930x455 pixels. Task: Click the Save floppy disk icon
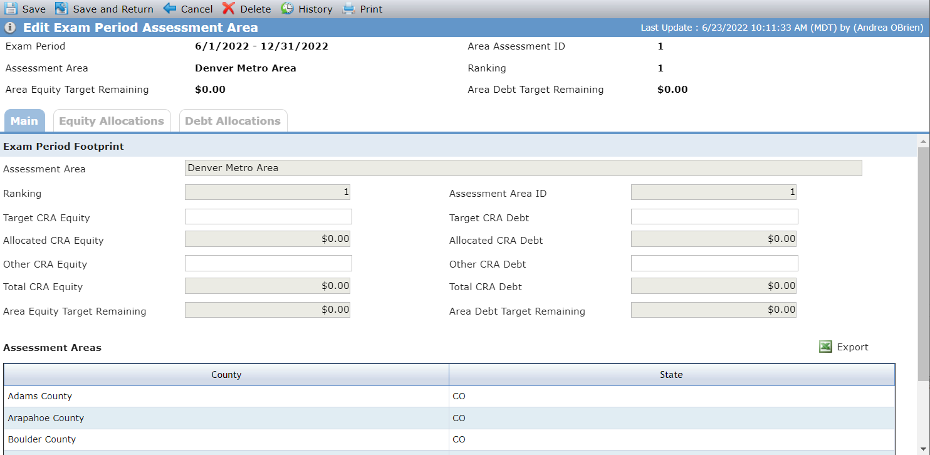[11, 9]
